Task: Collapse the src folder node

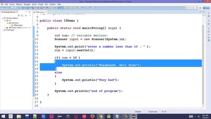Action: 5,20
